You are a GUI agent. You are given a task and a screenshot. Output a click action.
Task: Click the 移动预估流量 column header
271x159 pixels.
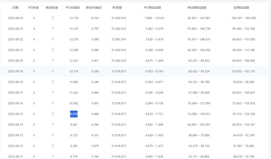click(x=197, y=8)
